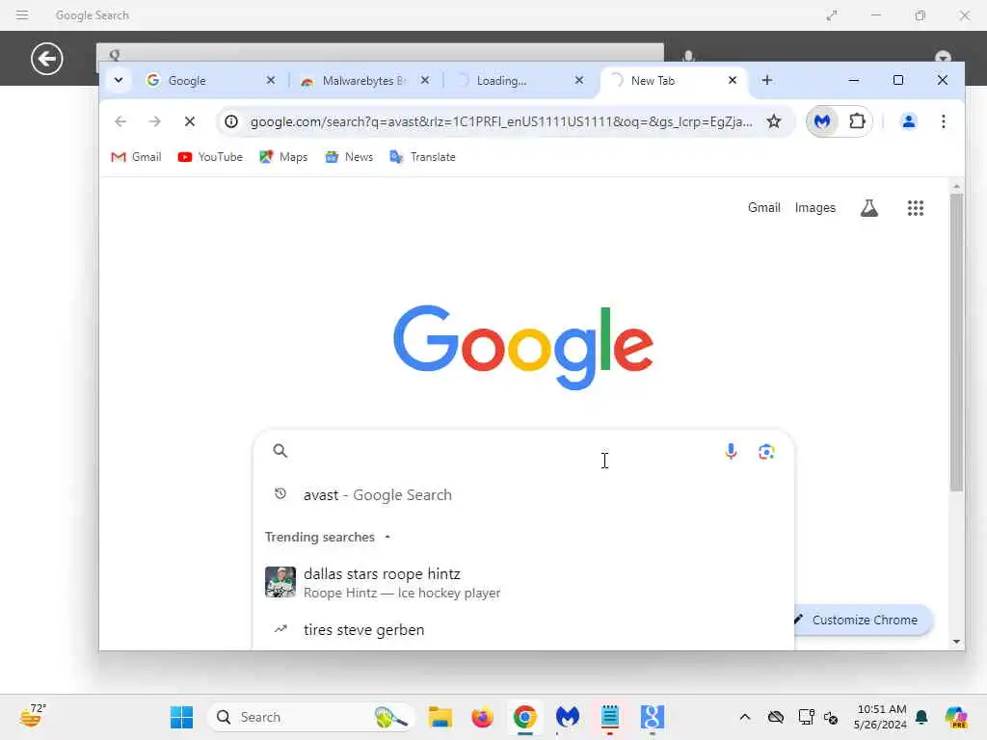Close the Google tab

pyautogui.click(x=271, y=81)
